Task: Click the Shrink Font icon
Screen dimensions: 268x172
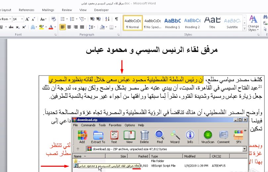Action: [x=33, y=19]
